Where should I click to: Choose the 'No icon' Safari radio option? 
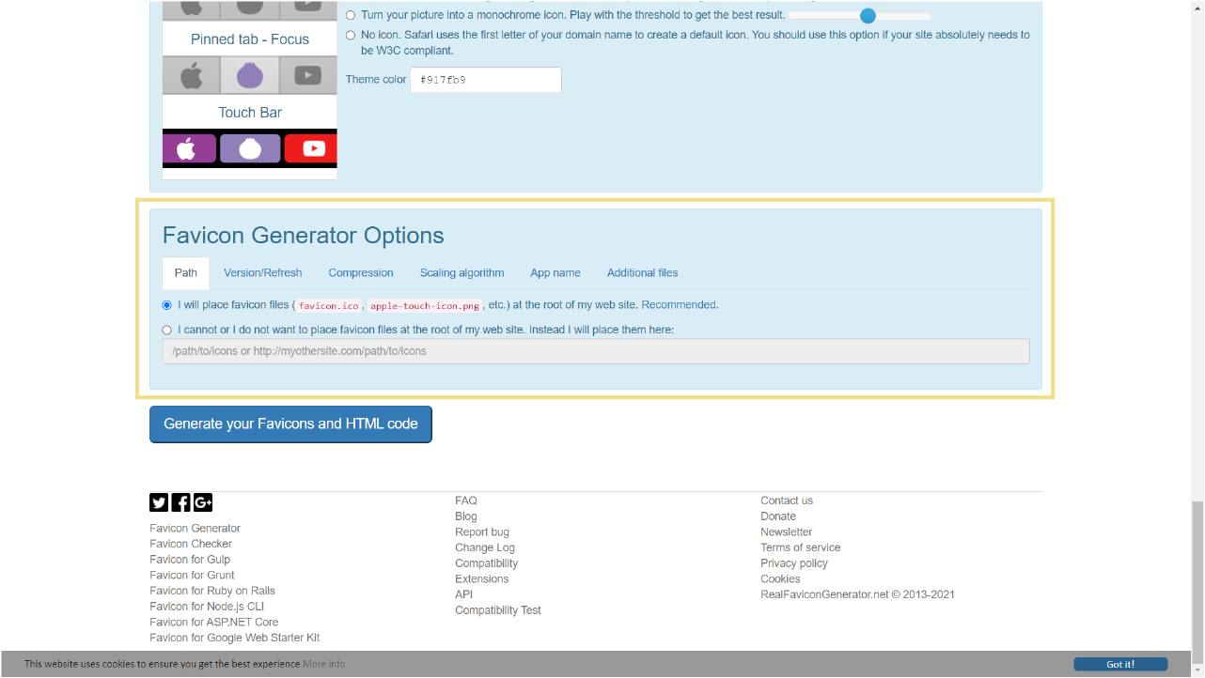coord(352,35)
